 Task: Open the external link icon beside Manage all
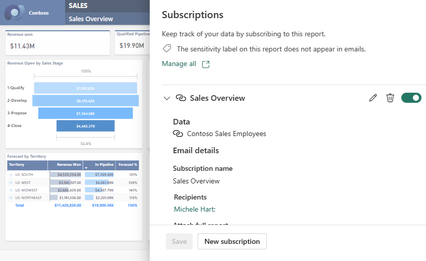point(206,64)
